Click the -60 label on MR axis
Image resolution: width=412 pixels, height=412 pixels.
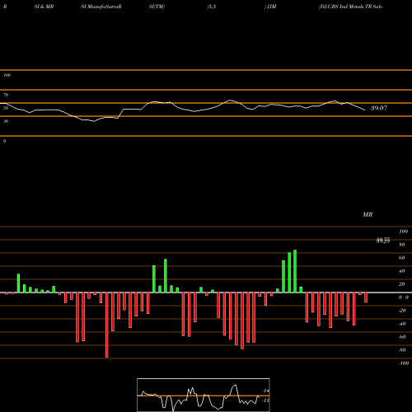point(402,337)
